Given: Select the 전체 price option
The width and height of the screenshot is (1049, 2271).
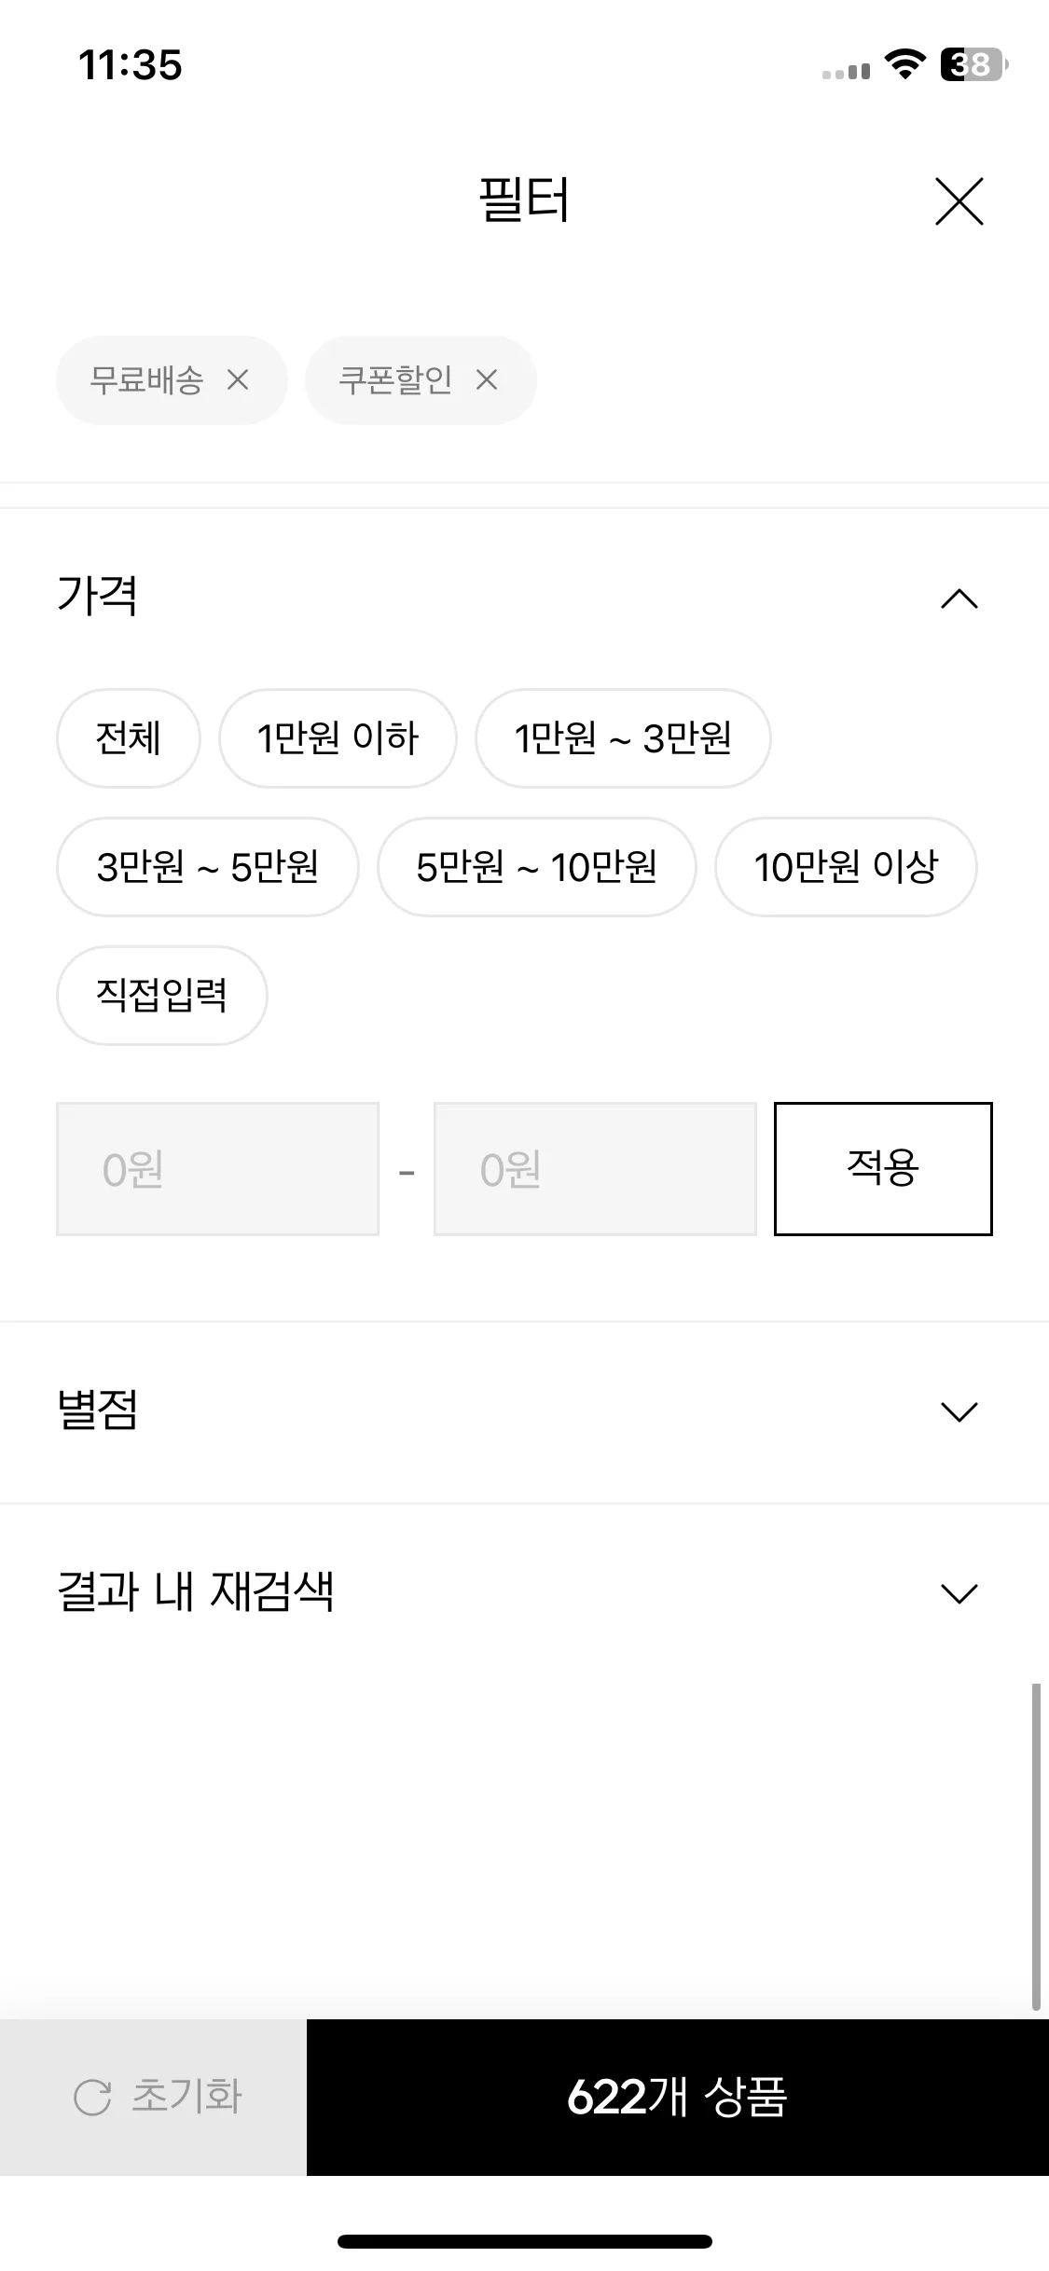Looking at the screenshot, I should 129,738.
